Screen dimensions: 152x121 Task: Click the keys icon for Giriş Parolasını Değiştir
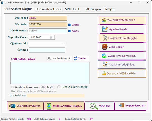tap(104, 38)
